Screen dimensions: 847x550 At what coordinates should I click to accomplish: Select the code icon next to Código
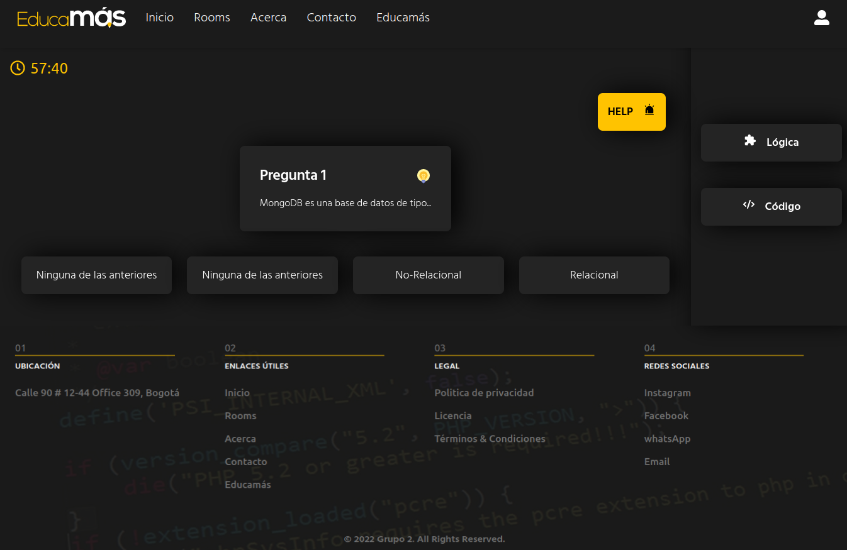(x=748, y=204)
